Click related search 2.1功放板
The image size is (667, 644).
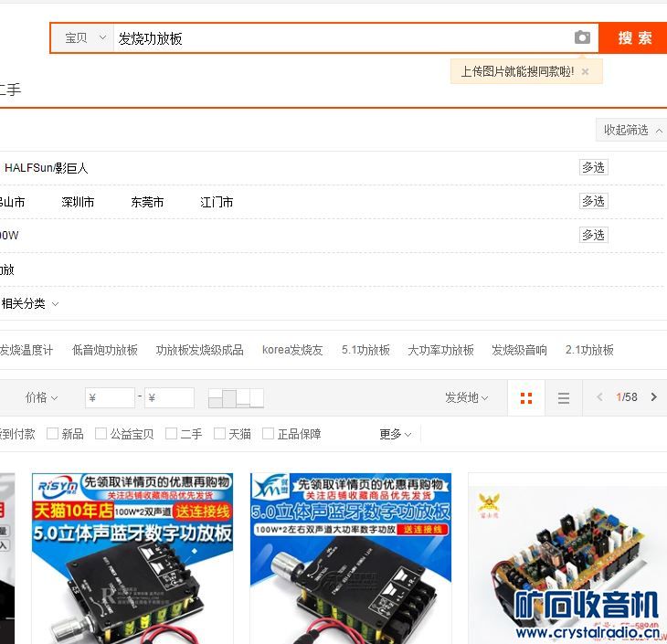tap(589, 350)
